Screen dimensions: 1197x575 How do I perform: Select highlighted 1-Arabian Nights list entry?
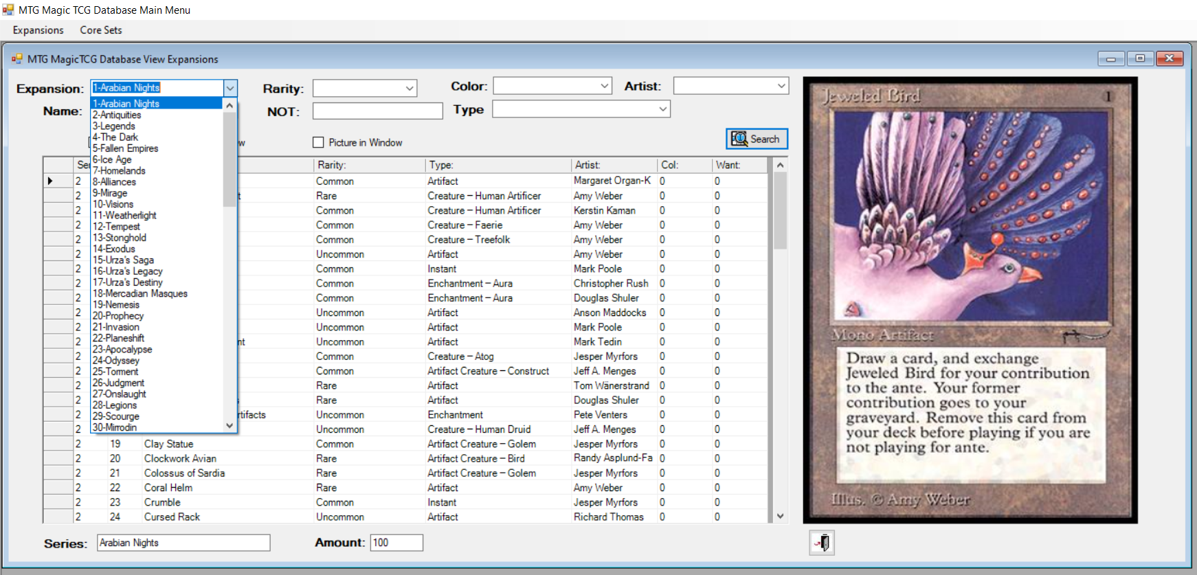tap(157, 104)
